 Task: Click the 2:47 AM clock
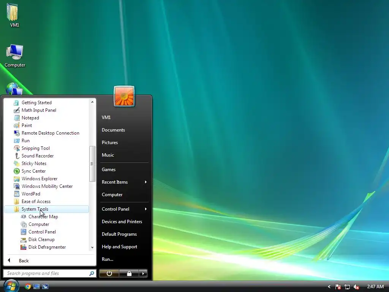pyautogui.click(x=375, y=287)
